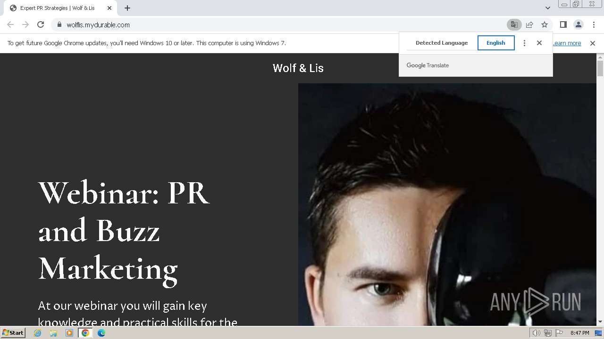The image size is (604, 339).
Task: Close the Google Translate popup
Action: point(539,43)
